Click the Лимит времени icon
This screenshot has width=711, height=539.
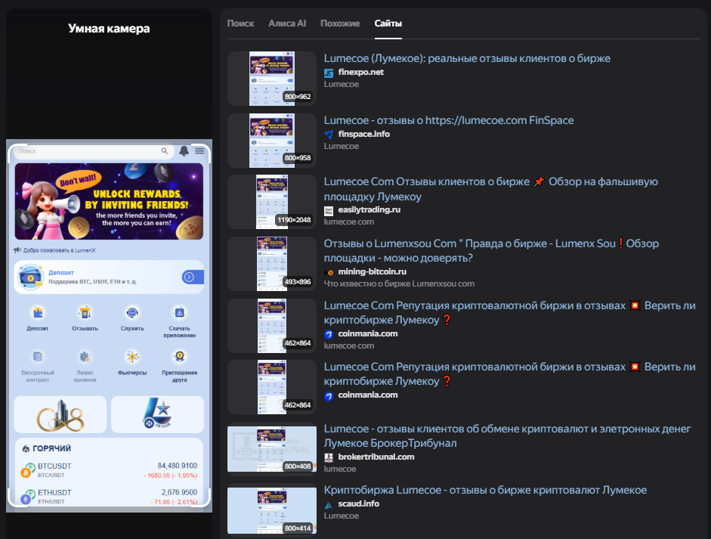(85, 357)
